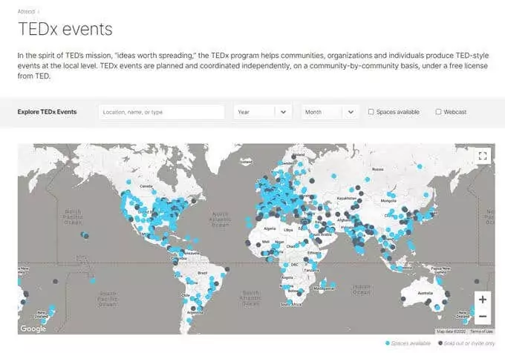Click the Mongolia label on the map
The image size is (505, 353).
pos(388,201)
